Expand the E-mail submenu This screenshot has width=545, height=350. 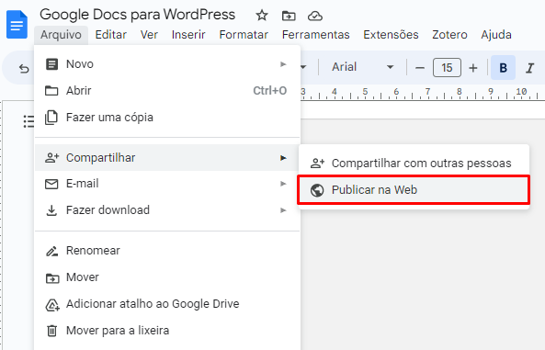pyautogui.click(x=167, y=184)
